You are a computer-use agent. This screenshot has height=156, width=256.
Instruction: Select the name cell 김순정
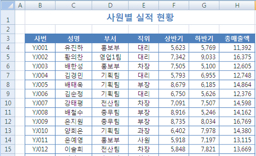74,94
